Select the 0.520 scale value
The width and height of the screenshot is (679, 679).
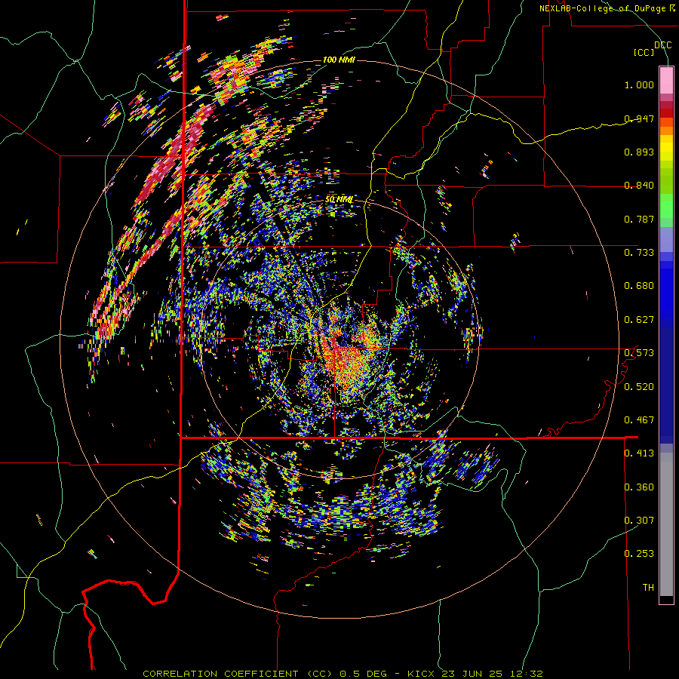pos(639,387)
